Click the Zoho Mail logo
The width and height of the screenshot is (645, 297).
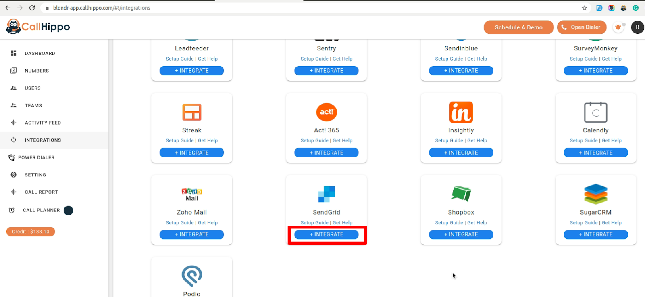point(192,194)
